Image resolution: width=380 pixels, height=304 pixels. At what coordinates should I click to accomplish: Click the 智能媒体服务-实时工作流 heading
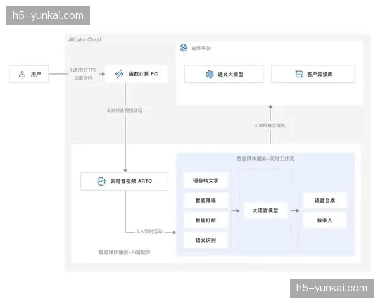265,158
